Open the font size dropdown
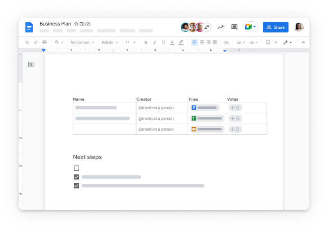Image resolution: width=328 pixels, height=246 pixels. pyautogui.click(x=130, y=42)
